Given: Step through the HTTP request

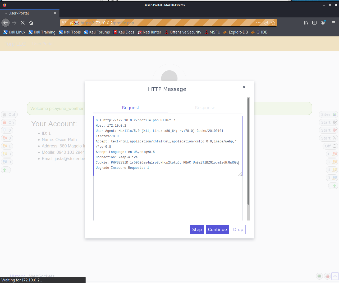Looking at the screenshot, I should [197, 229].
